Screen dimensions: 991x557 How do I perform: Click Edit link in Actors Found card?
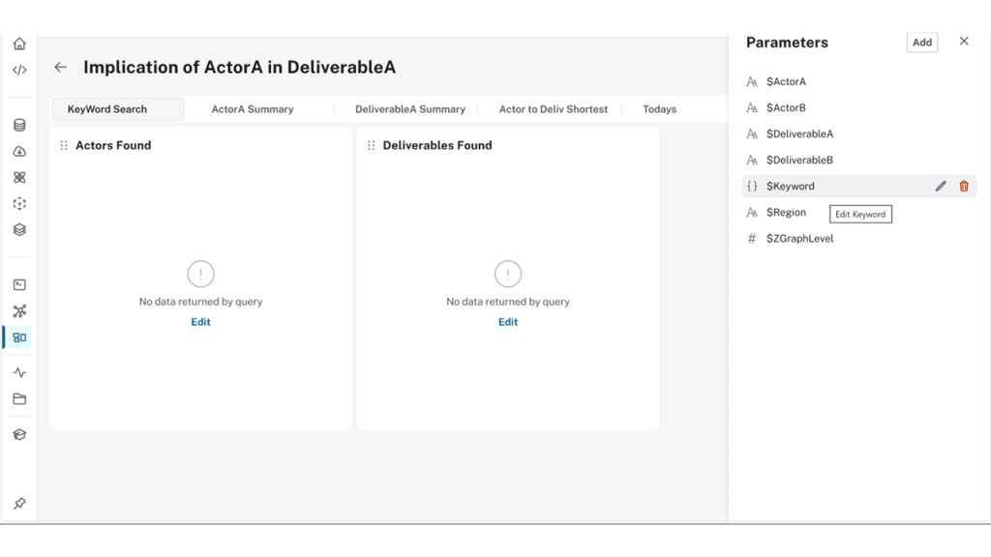[x=200, y=322]
